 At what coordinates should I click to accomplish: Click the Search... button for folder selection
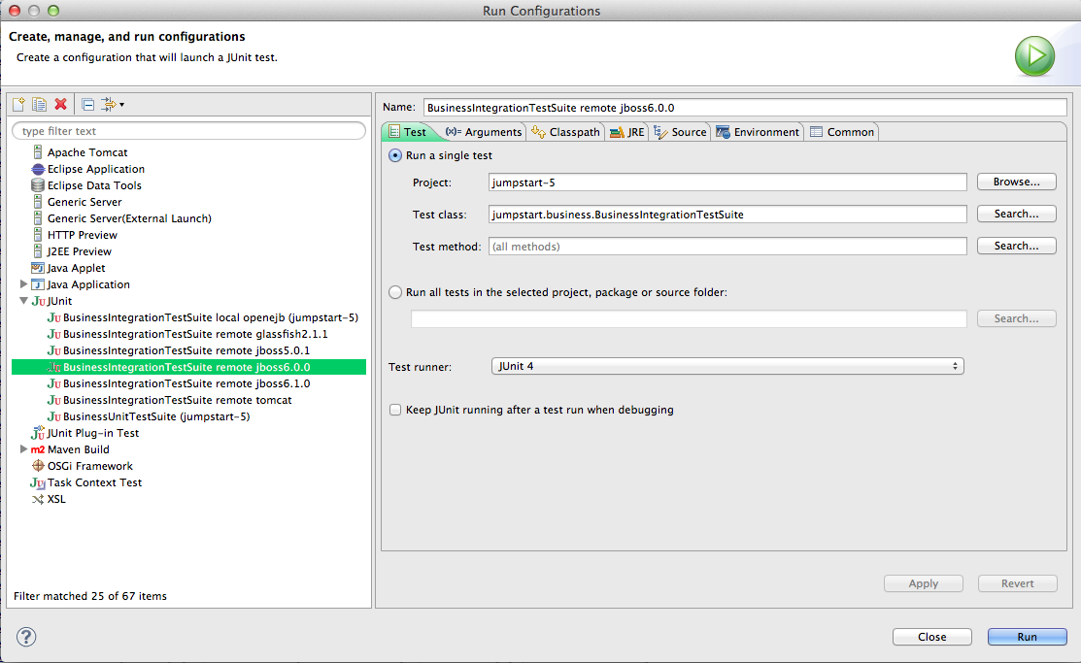[1016, 318]
